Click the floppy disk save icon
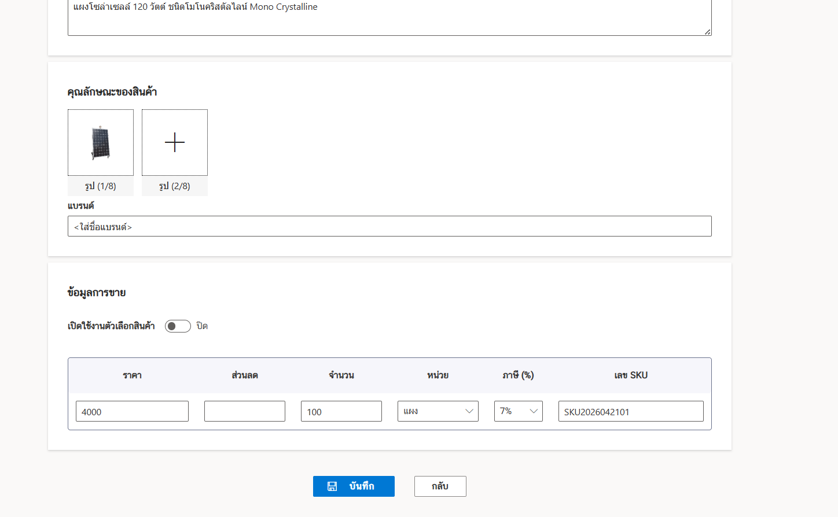 (x=332, y=486)
